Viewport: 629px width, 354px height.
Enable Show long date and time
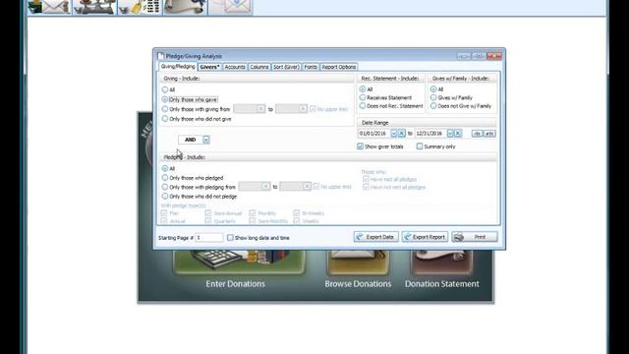[x=230, y=238]
